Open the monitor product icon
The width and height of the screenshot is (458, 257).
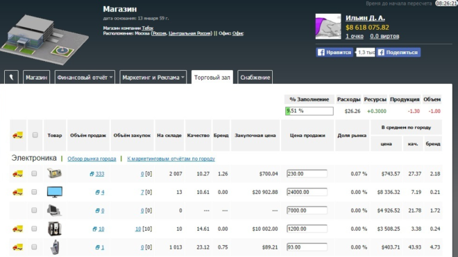55,192
